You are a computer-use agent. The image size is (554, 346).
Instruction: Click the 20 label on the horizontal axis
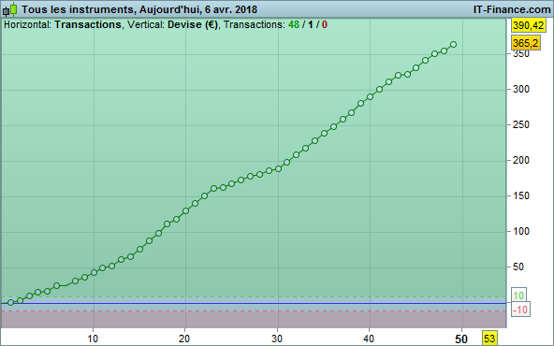pyautogui.click(x=184, y=339)
